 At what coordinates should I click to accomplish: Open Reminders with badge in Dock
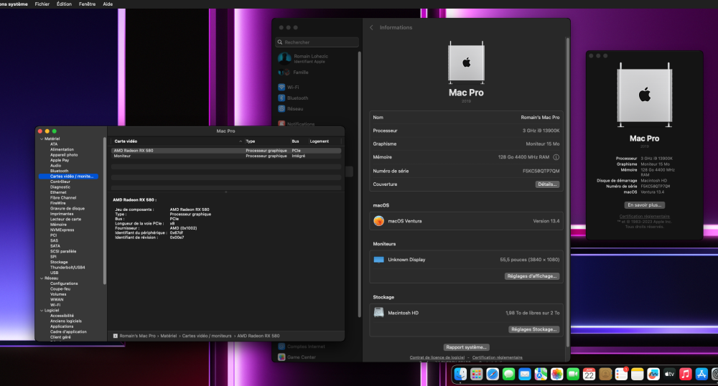621,374
